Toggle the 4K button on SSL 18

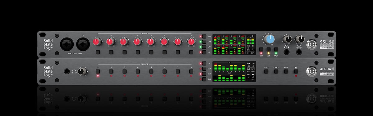pos(204,52)
